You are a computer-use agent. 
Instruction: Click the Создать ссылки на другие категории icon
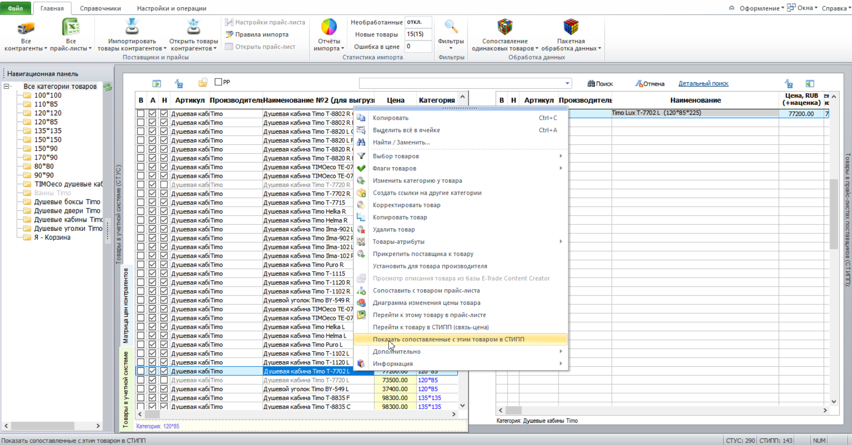click(x=361, y=193)
